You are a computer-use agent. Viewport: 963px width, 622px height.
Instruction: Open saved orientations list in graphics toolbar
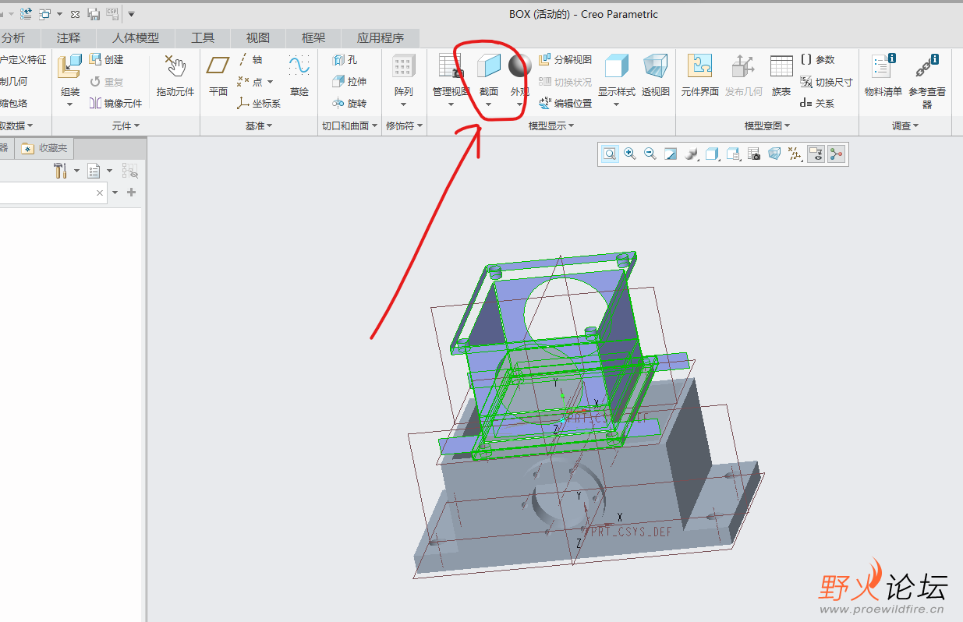tap(733, 154)
